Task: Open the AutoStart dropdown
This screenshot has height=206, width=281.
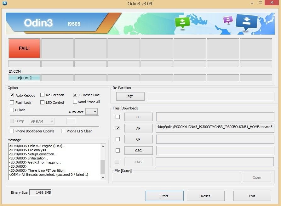Action: tap(91, 112)
